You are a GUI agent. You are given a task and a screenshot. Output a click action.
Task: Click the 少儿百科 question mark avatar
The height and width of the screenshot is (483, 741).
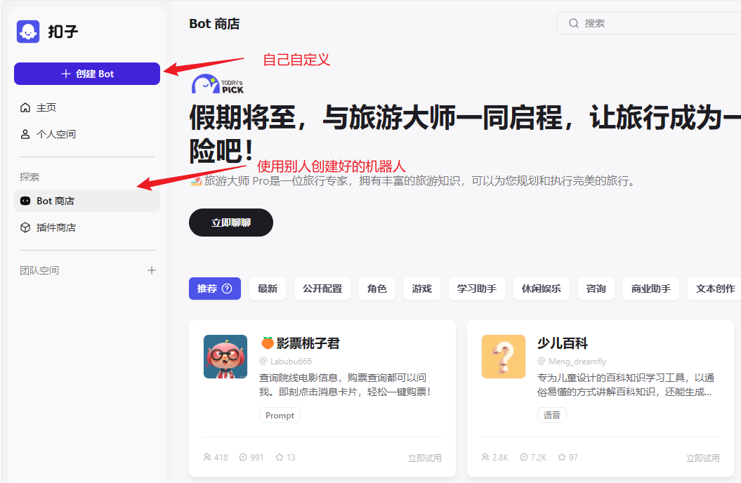(x=504, y=357)
